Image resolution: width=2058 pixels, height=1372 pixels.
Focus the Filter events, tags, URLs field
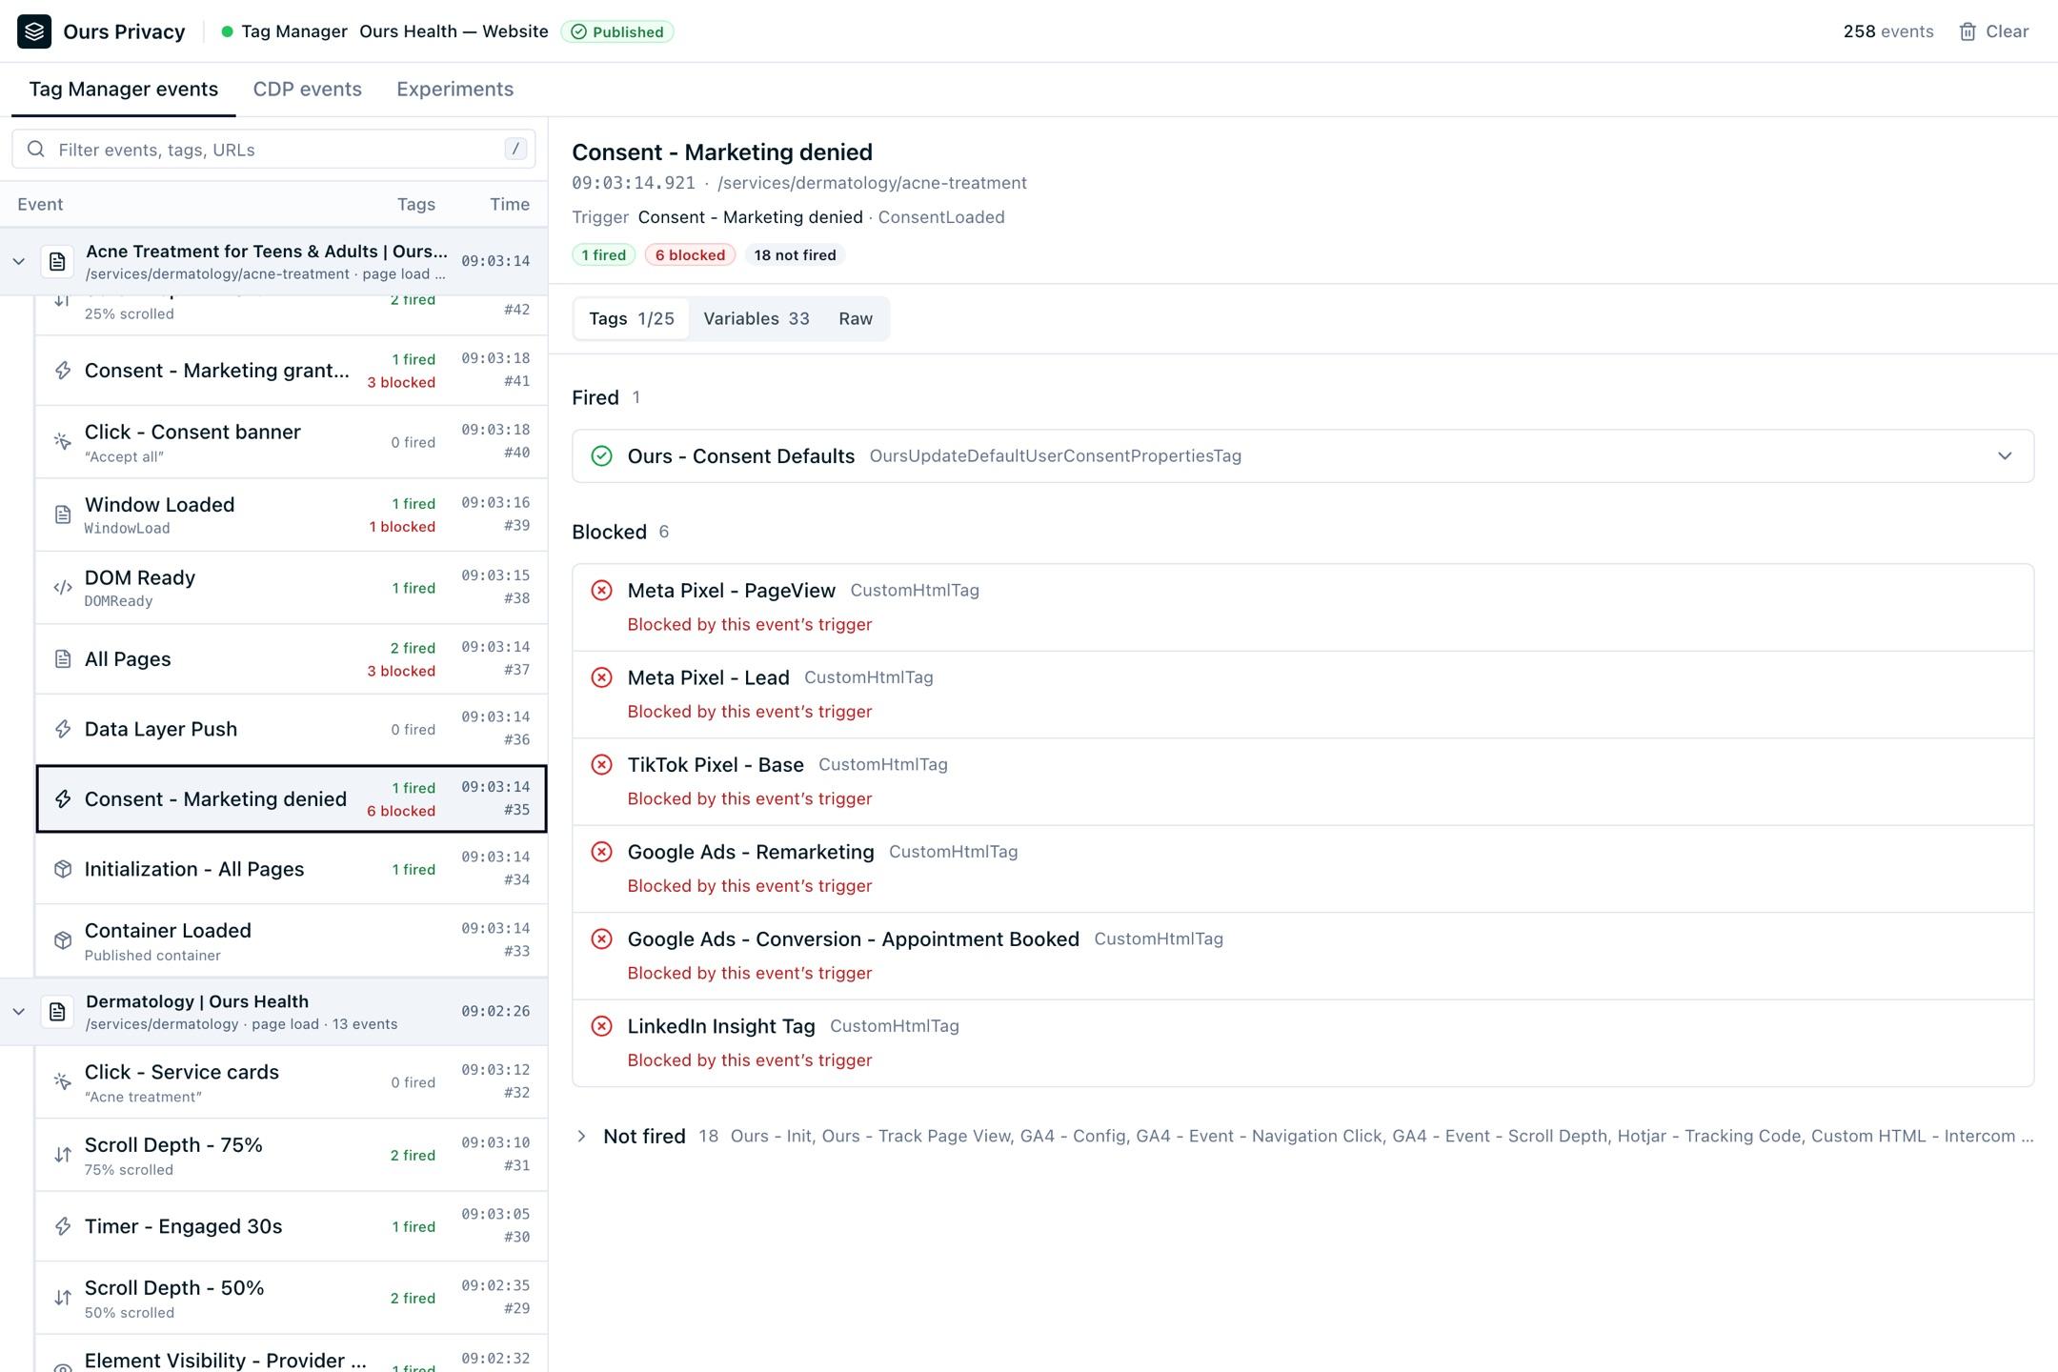273,150
